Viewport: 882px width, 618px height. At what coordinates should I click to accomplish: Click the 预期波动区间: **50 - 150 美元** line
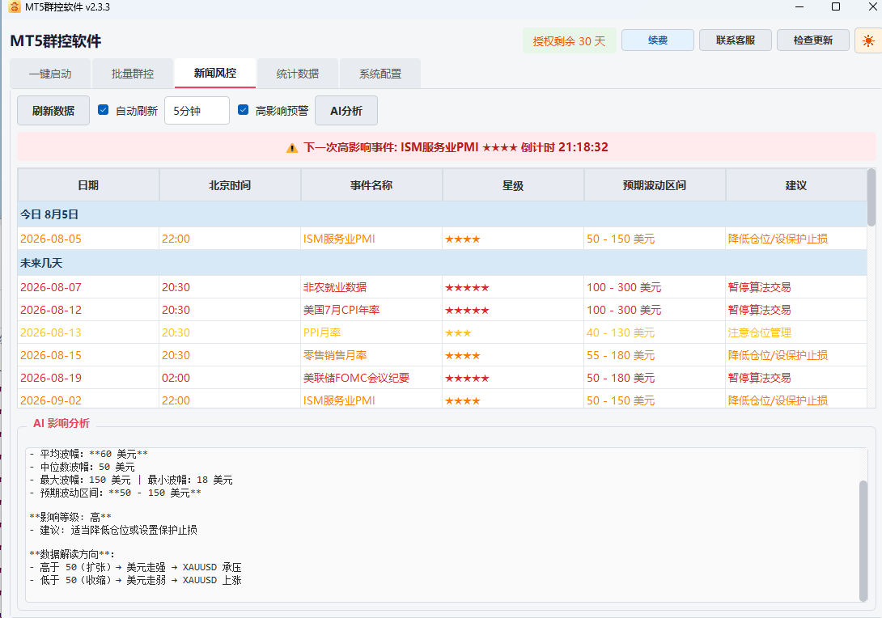click(x=116, y=493)
